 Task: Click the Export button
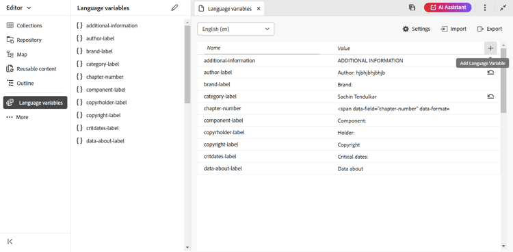click(490, 29)
